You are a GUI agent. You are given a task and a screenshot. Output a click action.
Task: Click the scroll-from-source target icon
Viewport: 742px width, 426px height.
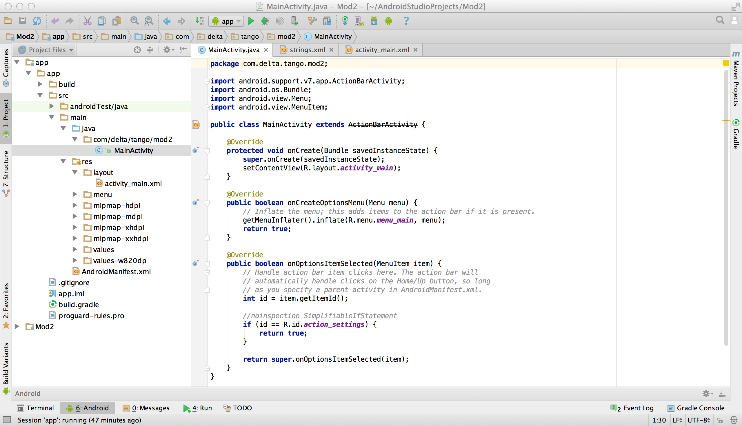(137, 50)
